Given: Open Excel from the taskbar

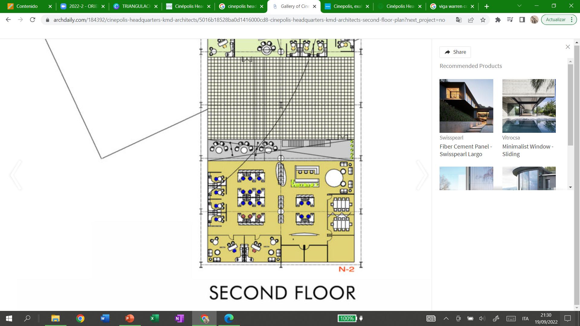Looking at the screenshot, I should (154, 318).
